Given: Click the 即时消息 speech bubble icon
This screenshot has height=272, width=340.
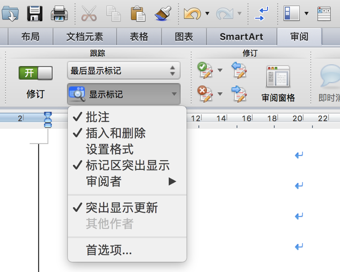Looking at the screenshot, I should [330, 76].
